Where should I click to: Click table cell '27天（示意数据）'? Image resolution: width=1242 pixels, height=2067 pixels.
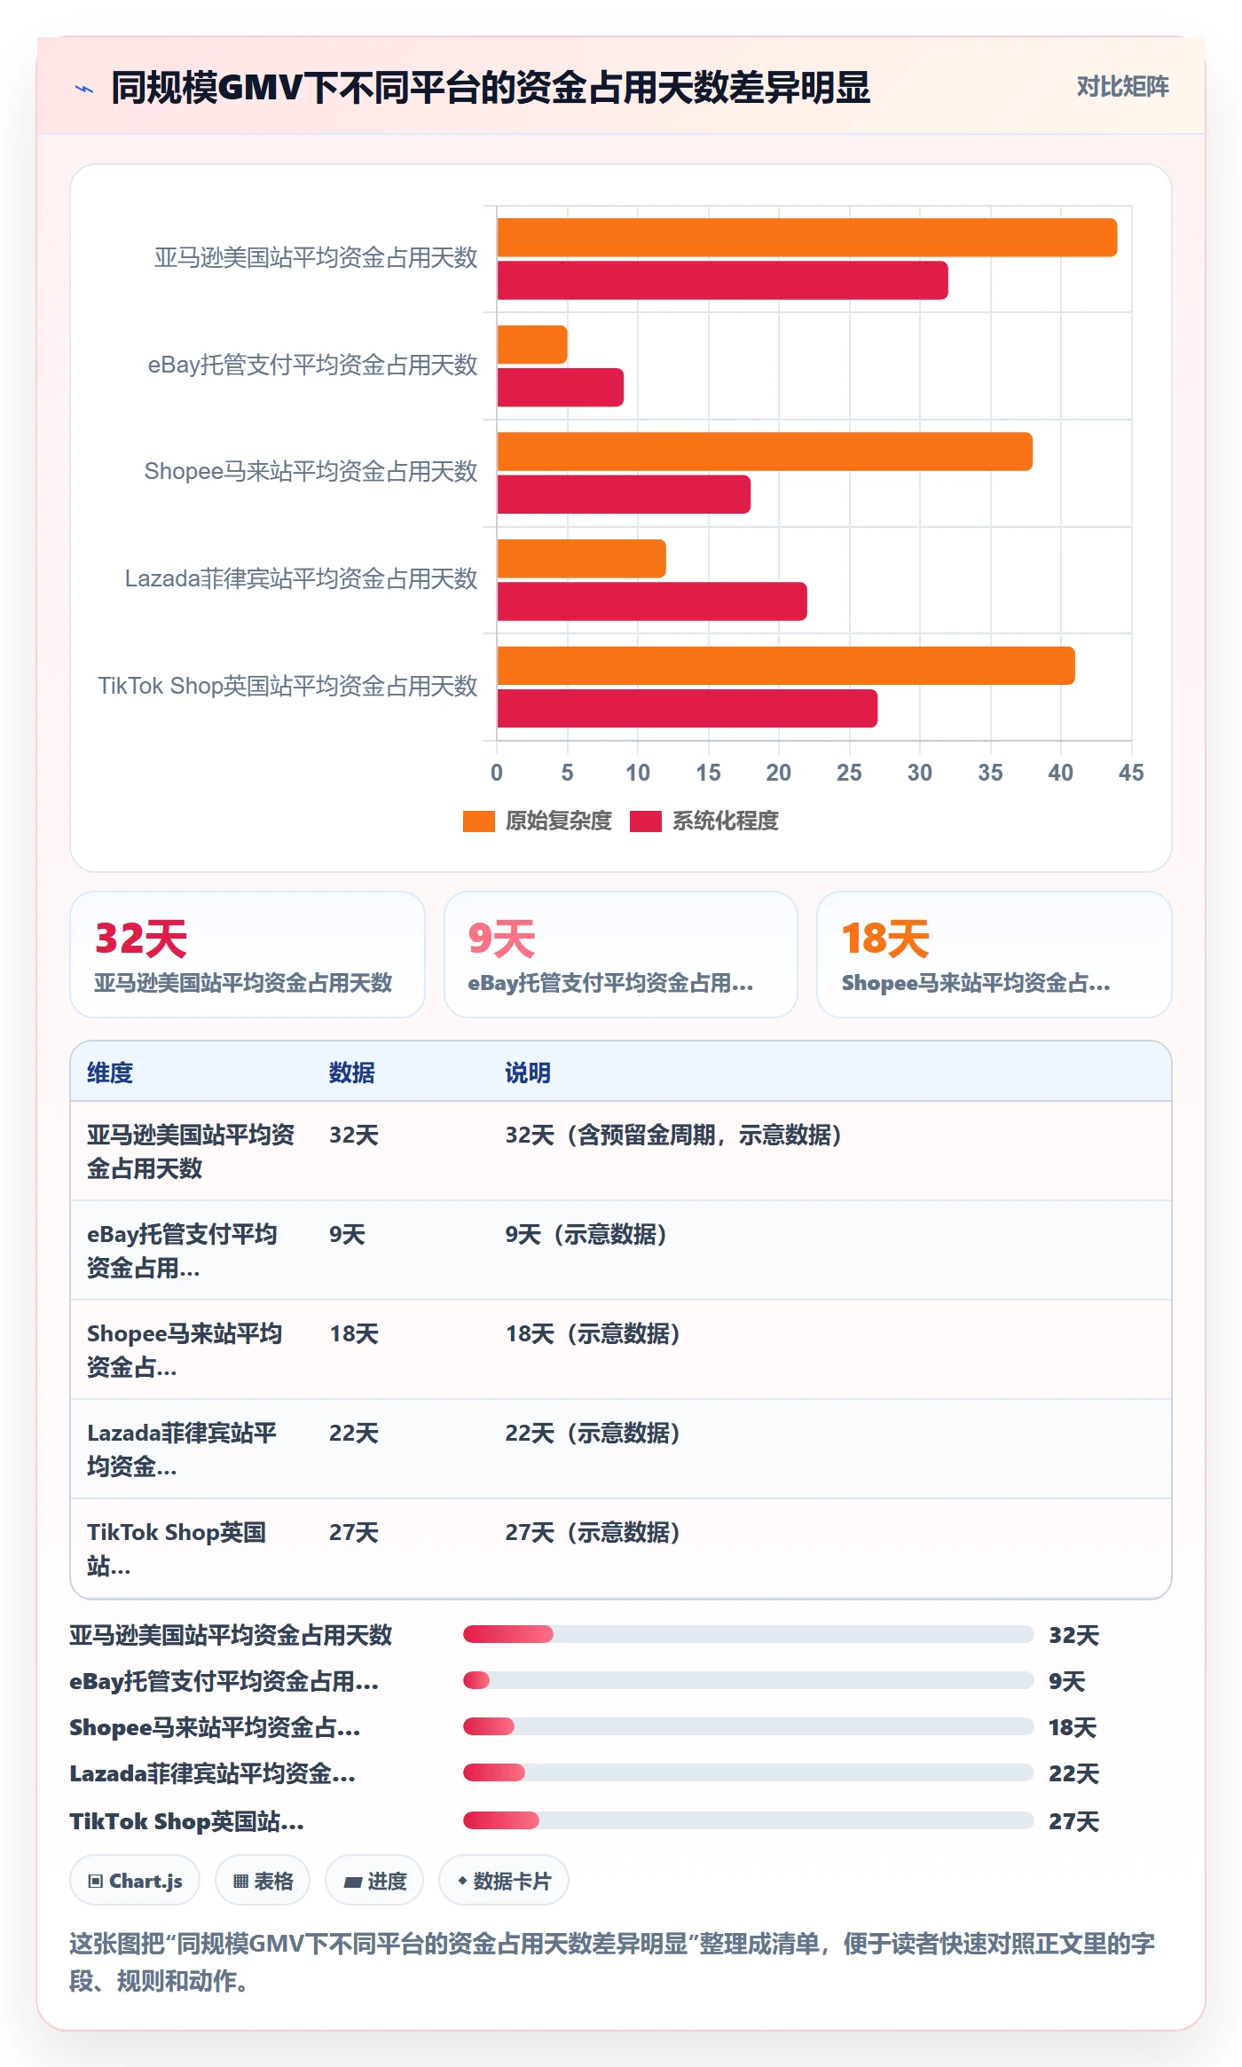click(593, 1532)
